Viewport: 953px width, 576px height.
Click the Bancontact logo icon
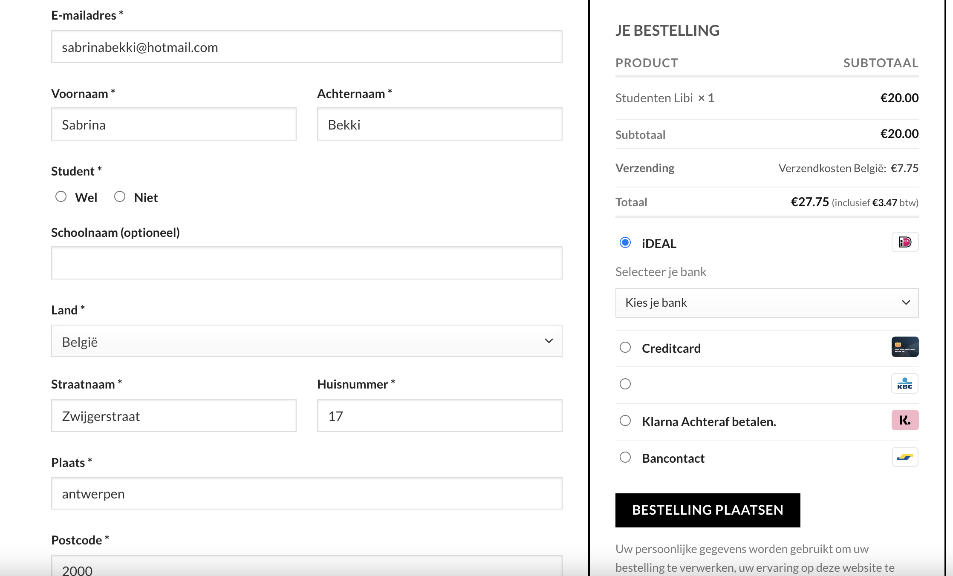coord(905,457)
